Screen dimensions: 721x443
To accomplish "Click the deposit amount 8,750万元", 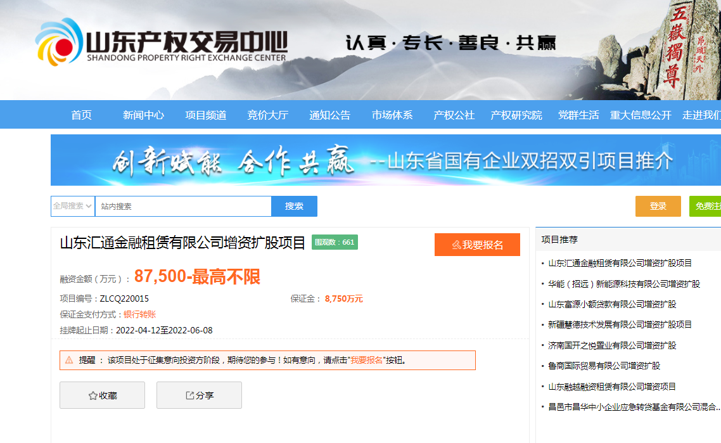I will point(344,299).
